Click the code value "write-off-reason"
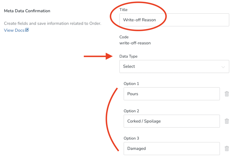 (135, 43)
